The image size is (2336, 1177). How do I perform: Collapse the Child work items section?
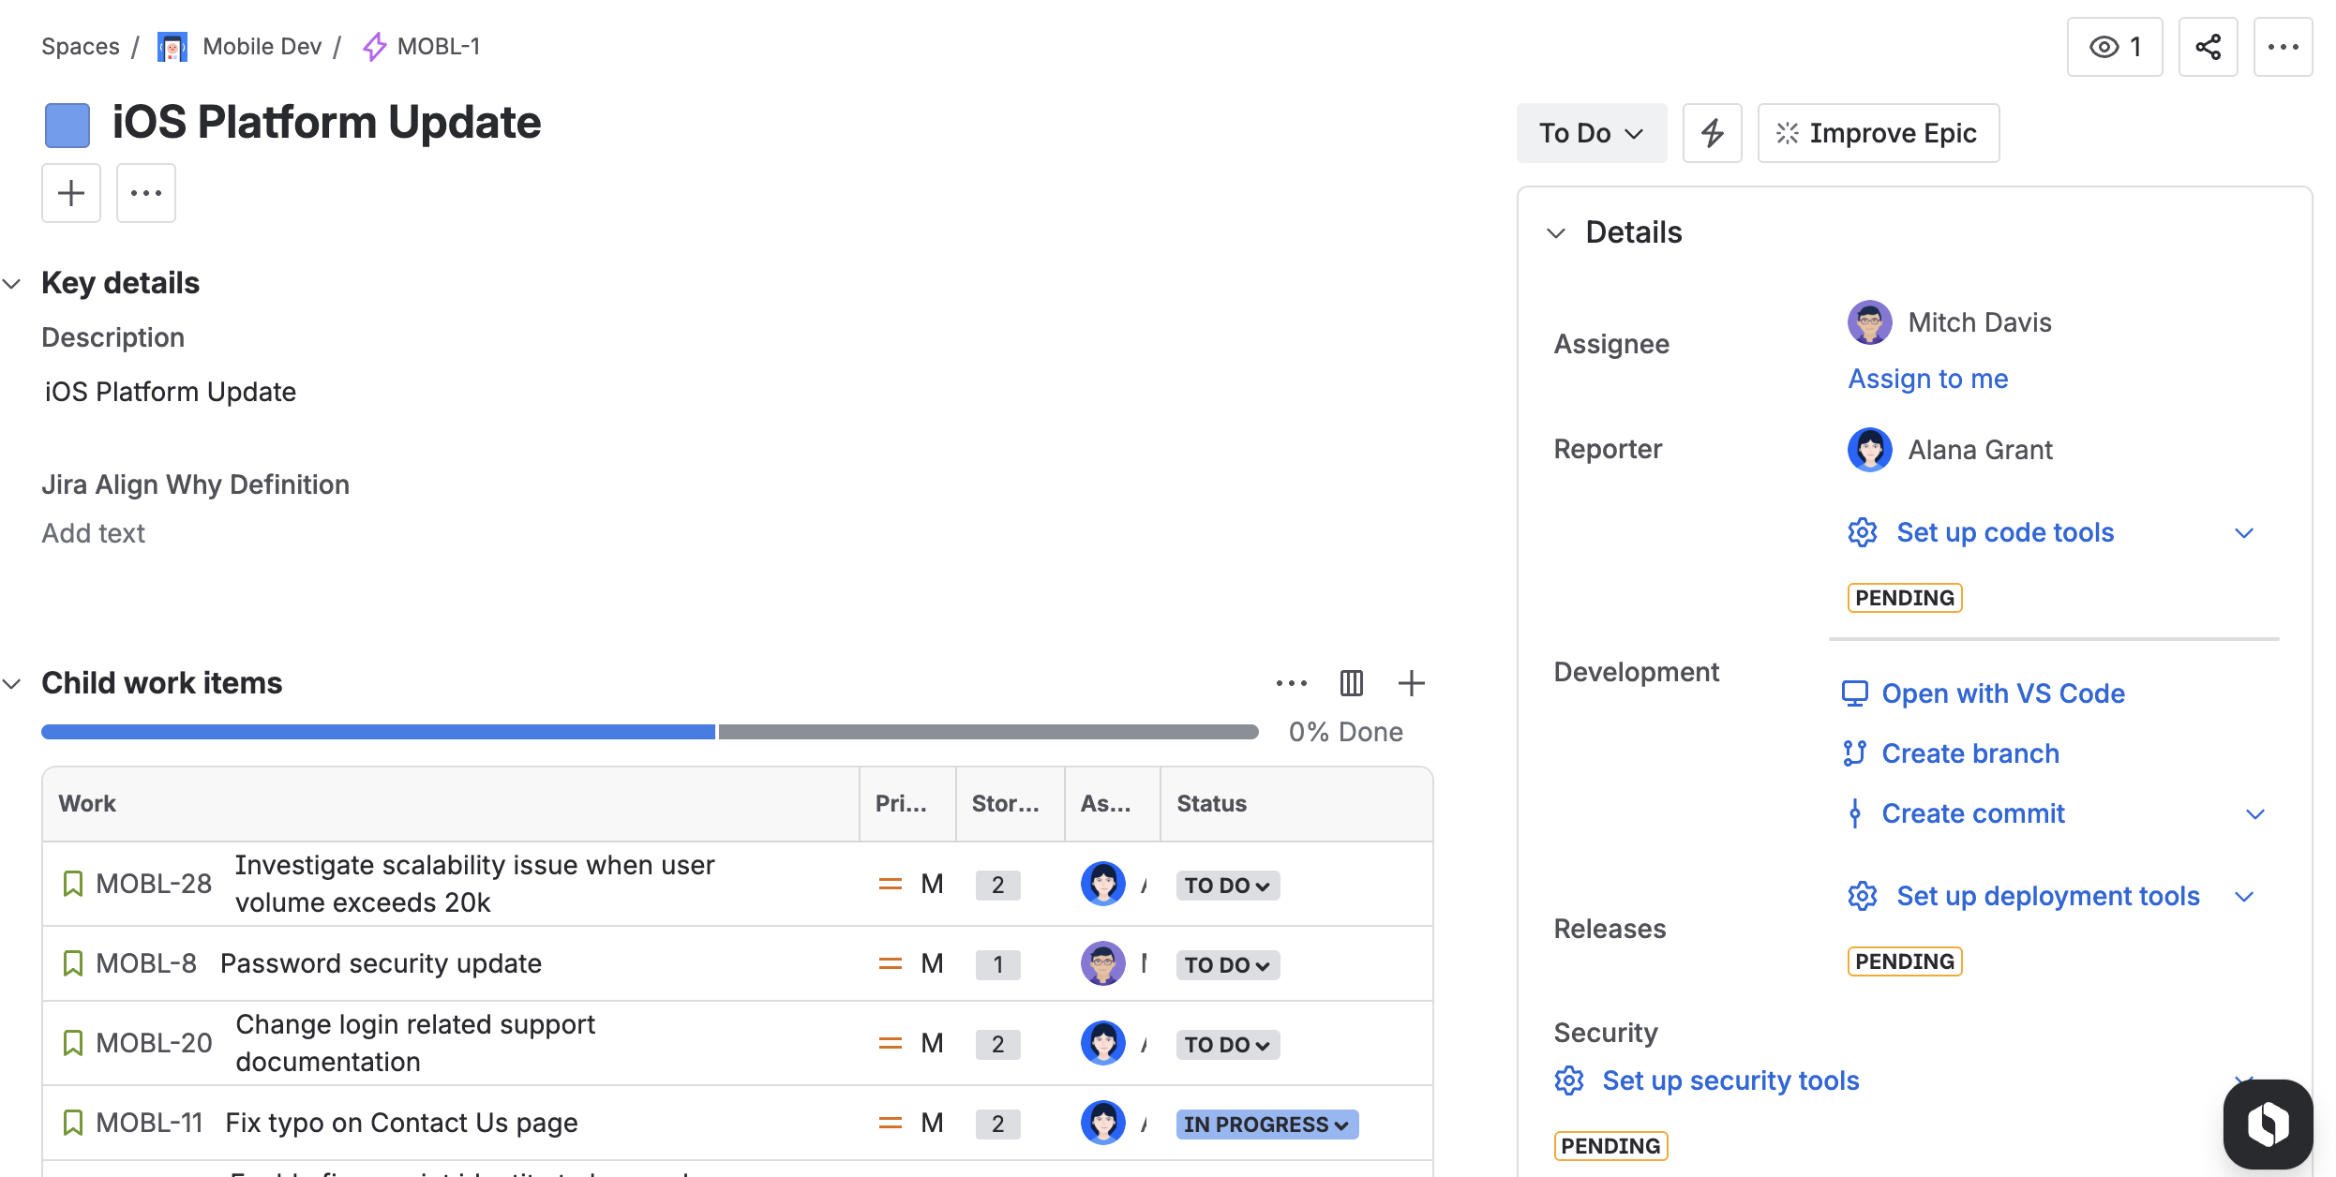pos(13,683)
